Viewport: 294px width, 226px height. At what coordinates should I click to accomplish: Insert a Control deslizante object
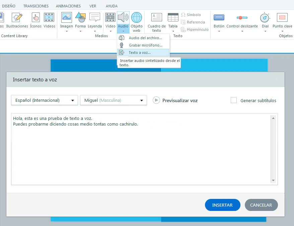pyautogui.click(x=242, y=20)
